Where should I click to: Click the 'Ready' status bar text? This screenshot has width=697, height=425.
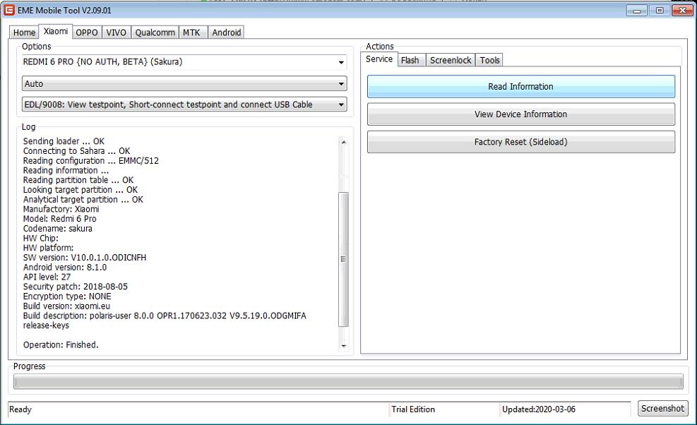click(x=20, y=409)
